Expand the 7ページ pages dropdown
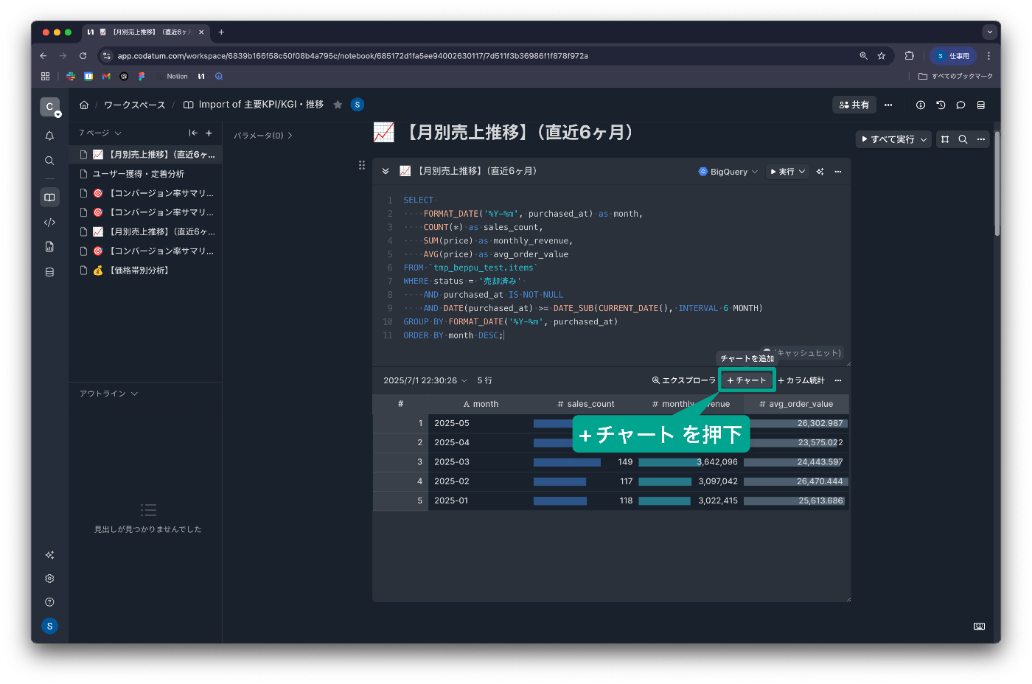The height and width of the screenshot is (684, 1032). click(x=100, y=133)
